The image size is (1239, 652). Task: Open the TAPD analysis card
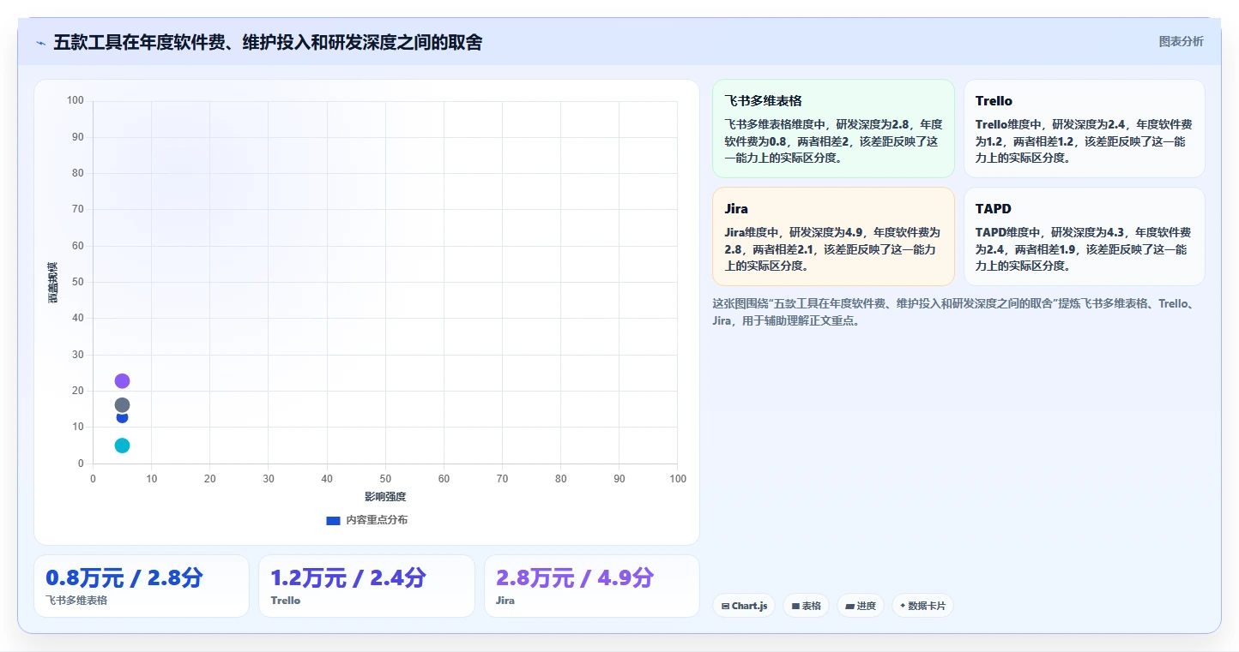[x=1084, y=236]
